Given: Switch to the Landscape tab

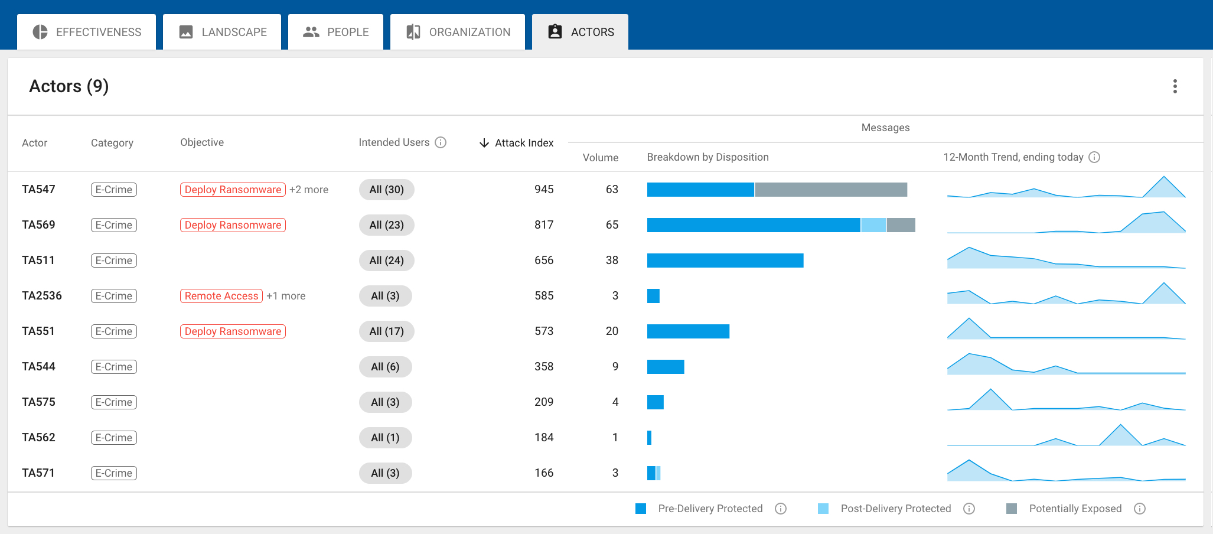Looking at the screenshot, I should (x=222, y=32).
